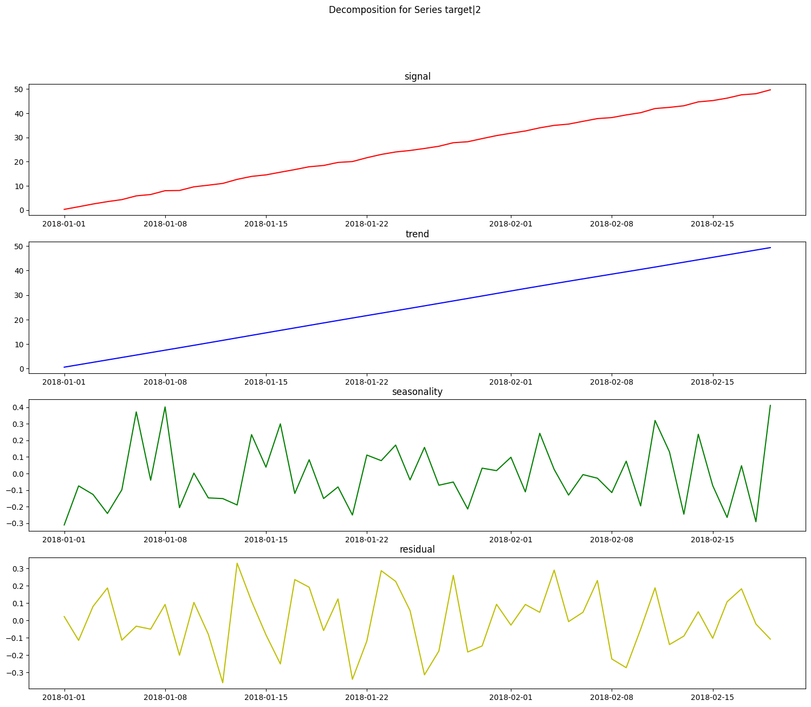811x707 pixels.
Task: Click the '0.1' tick on residual y-axis
Action: tap(19, 604)
